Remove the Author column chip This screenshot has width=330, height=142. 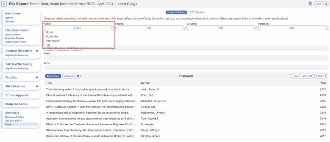tap(68, 48)
